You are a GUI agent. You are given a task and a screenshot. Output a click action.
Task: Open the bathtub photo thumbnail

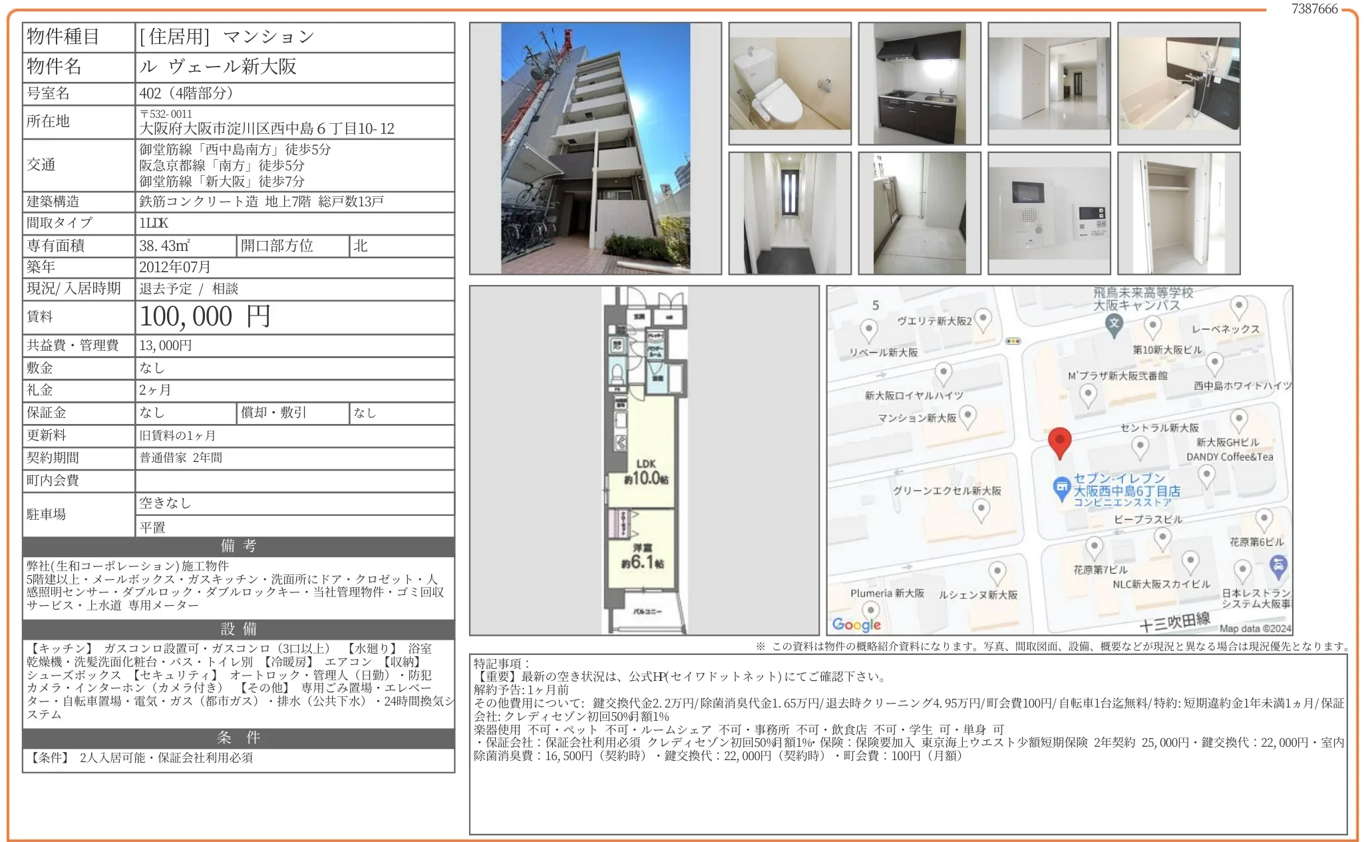tap(1178, 84)
